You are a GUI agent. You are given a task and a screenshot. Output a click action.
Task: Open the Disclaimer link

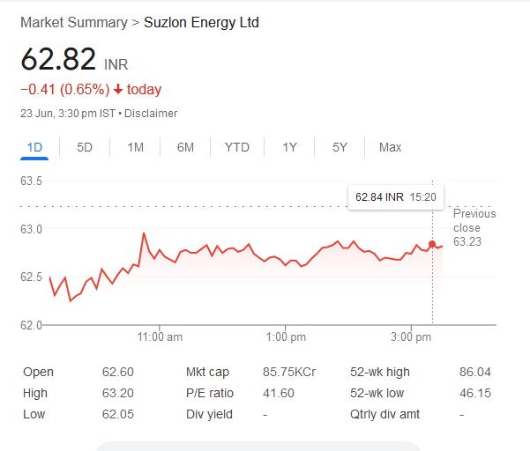click(153, 114)
